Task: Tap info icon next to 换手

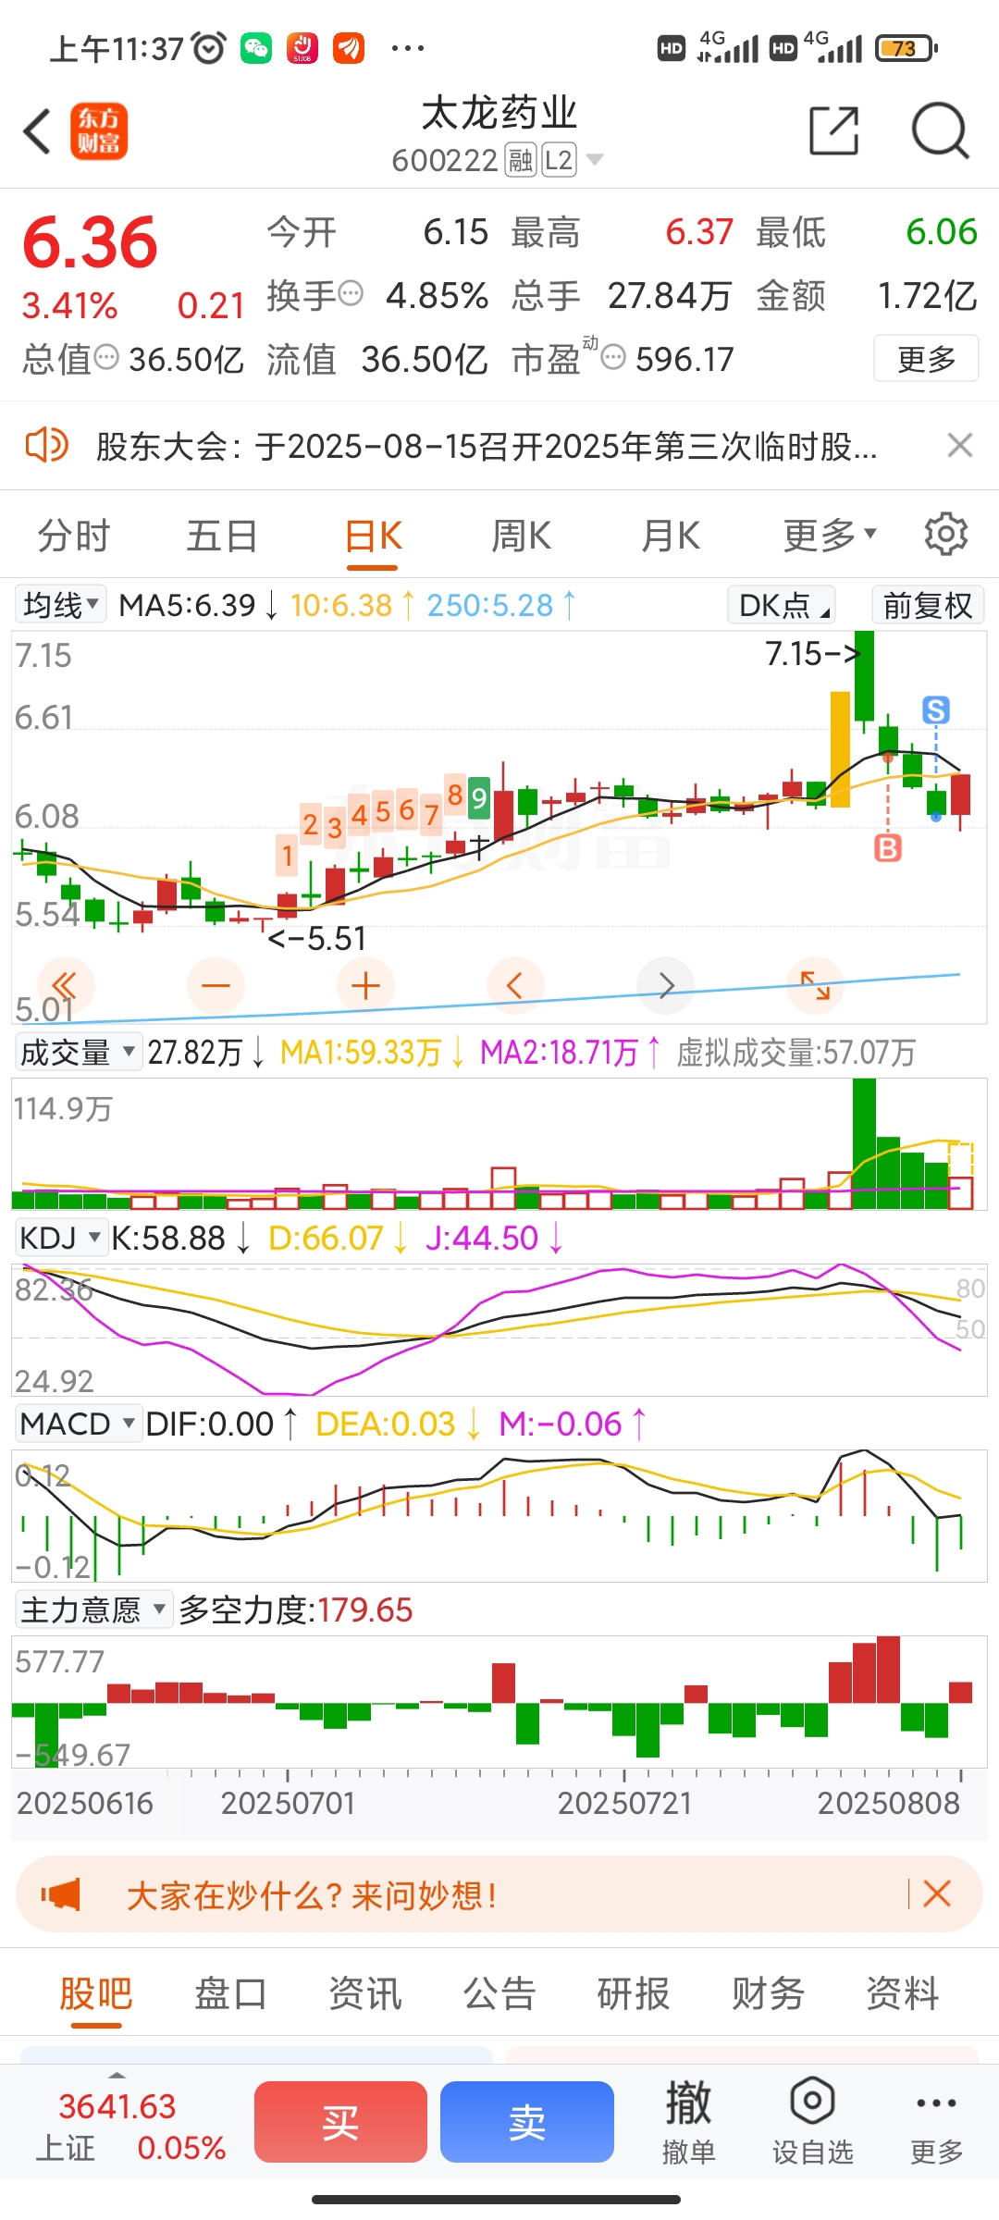Action: 351,294
